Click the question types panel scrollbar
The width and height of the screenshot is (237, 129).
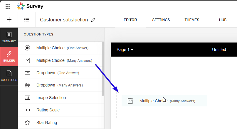click(102, 69)
